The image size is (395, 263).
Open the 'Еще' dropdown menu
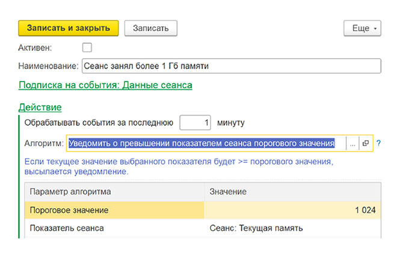click(363, 28)
